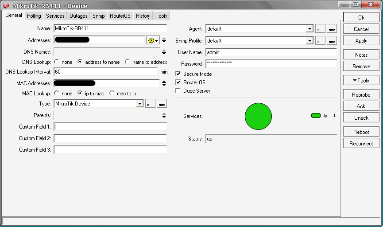Screen dimensions: 383x227
Task: Click the Type field's small square button
Action: [x=150, y=103]
